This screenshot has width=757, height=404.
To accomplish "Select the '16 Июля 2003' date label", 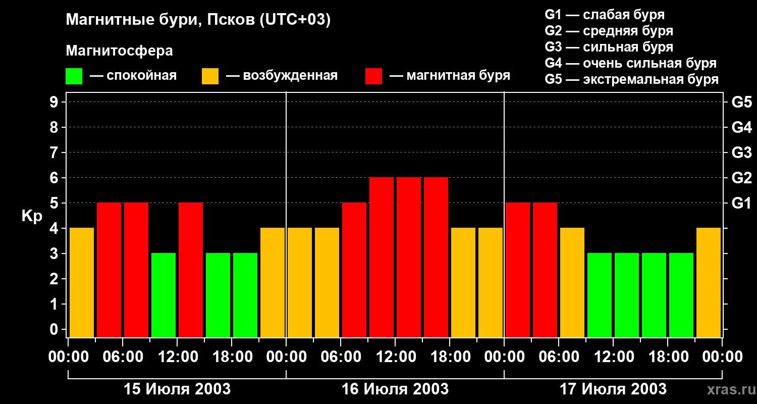I will [x=395, y=389].
